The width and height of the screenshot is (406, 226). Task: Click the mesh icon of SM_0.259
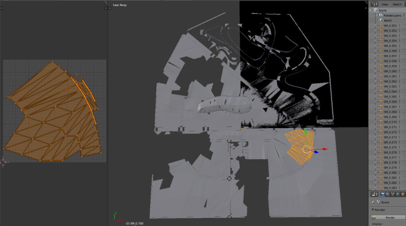click(381, 66)
